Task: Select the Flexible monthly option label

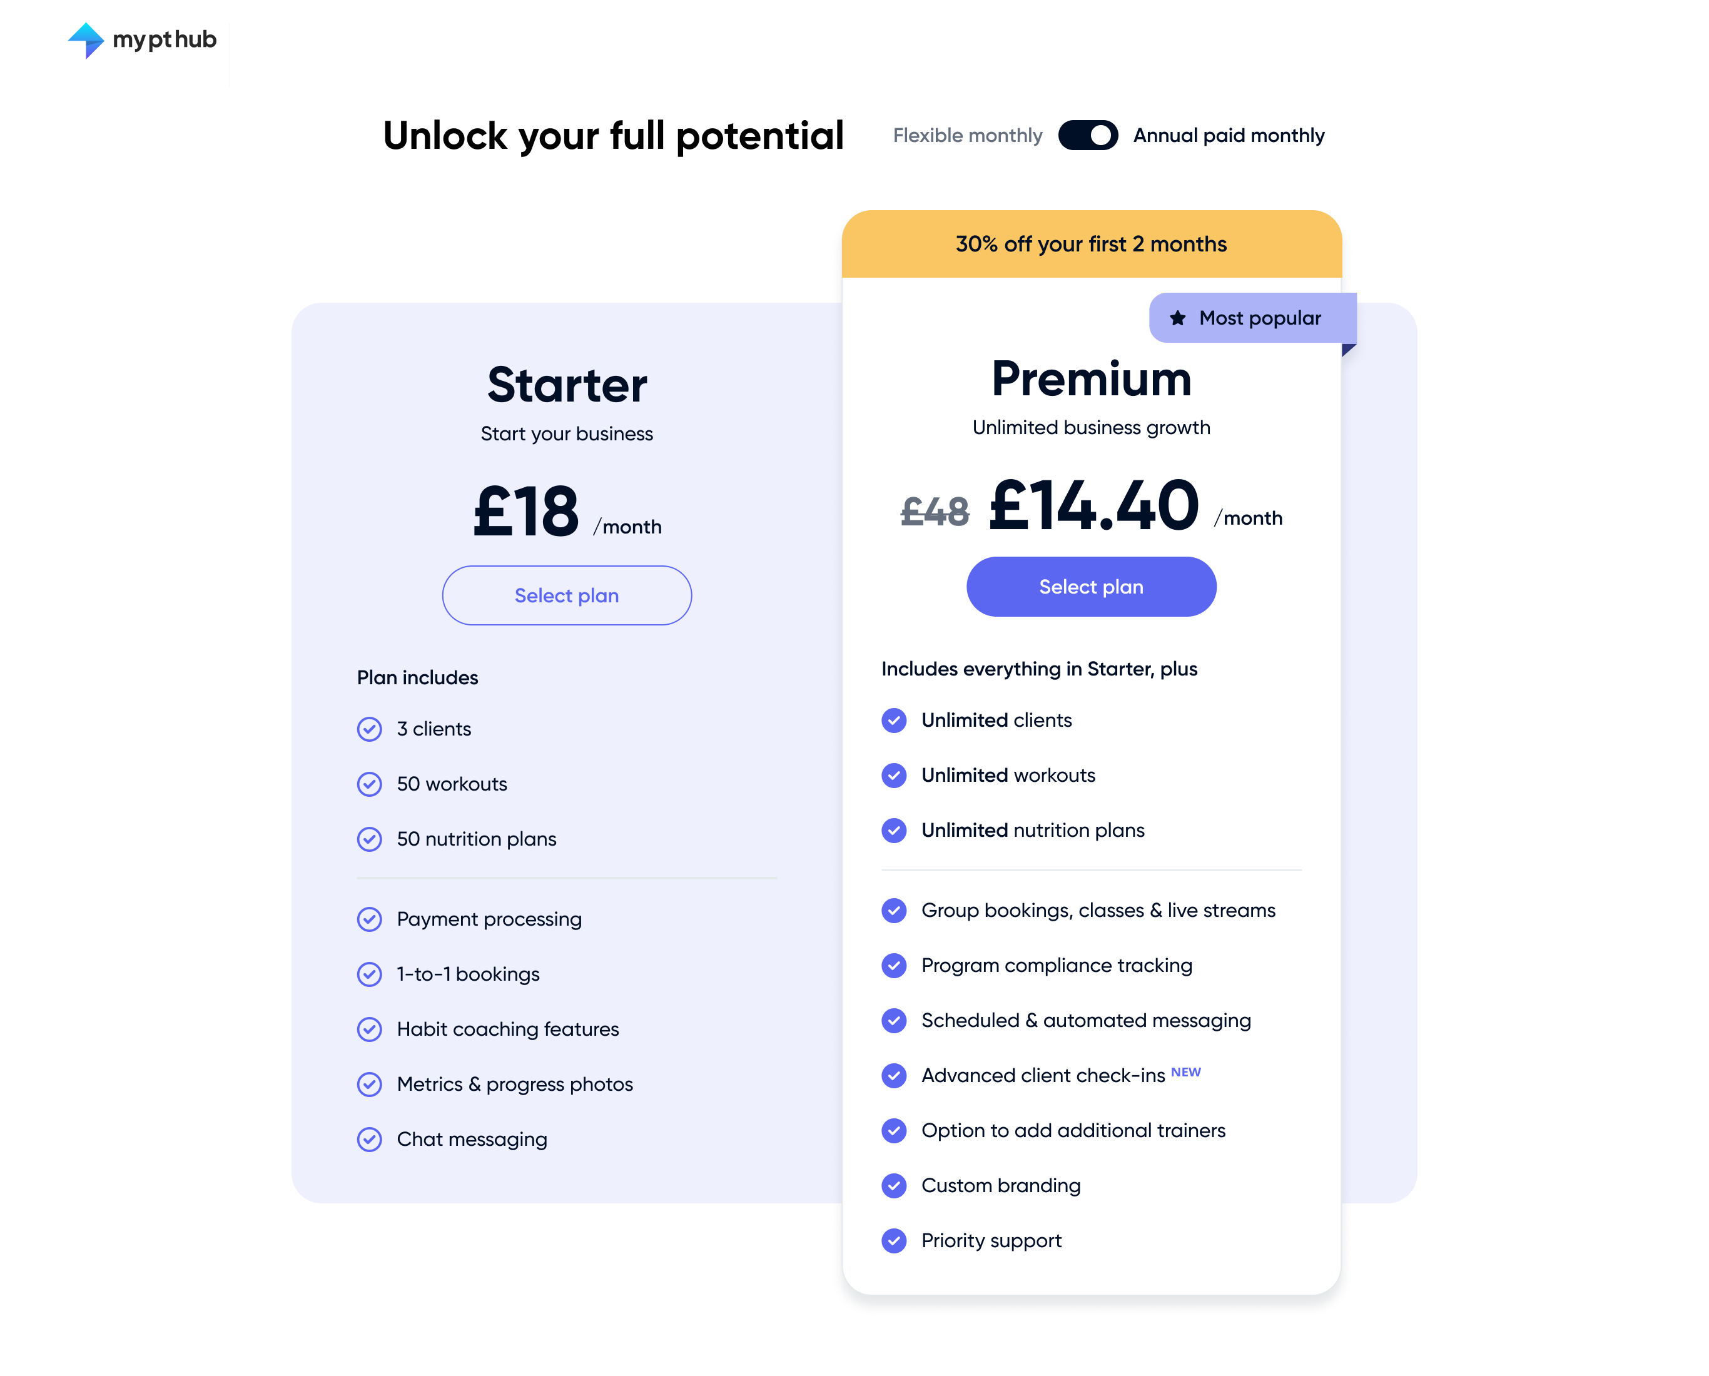Action: 967,136
